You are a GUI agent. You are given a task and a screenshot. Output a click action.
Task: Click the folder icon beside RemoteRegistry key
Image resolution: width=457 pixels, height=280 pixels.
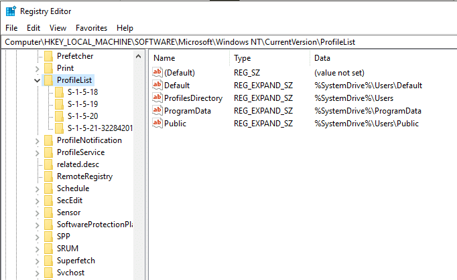pyautogui.click(x=48, y=176)
